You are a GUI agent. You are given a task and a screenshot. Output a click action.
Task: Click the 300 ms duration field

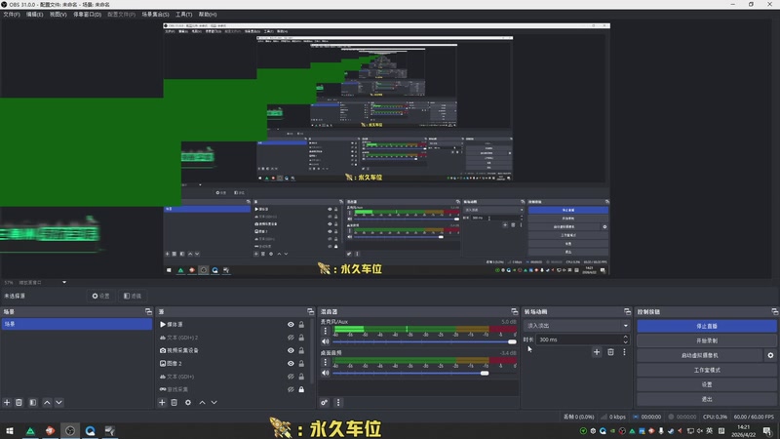click(x=579, y=339)
